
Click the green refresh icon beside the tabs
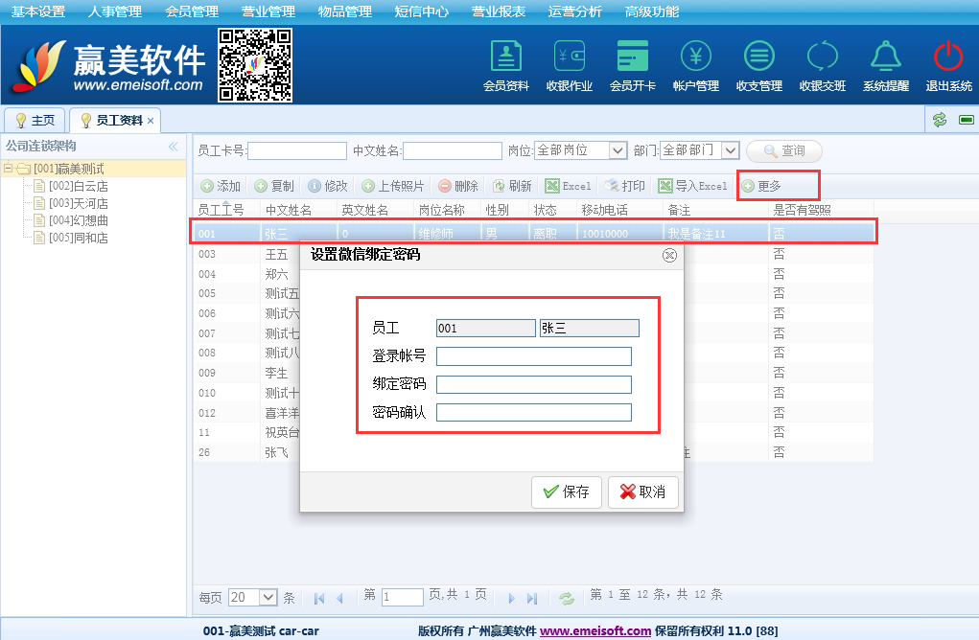[940, 120]
